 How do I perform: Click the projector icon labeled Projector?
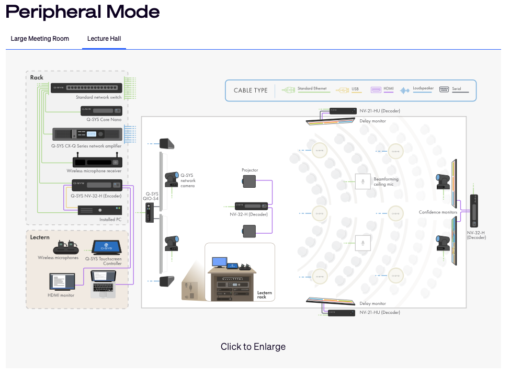click(249, 181)
